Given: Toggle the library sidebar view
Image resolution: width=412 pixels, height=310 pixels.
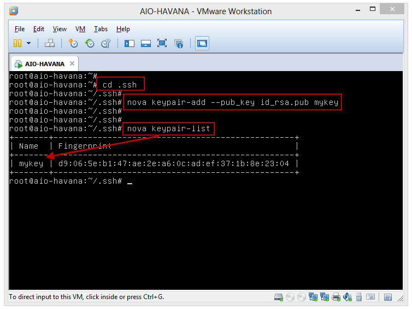Looking at the screenshot, I should click(x=130, y=43).
